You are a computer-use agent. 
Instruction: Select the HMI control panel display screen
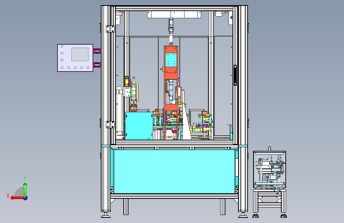(x=80, y=54)
